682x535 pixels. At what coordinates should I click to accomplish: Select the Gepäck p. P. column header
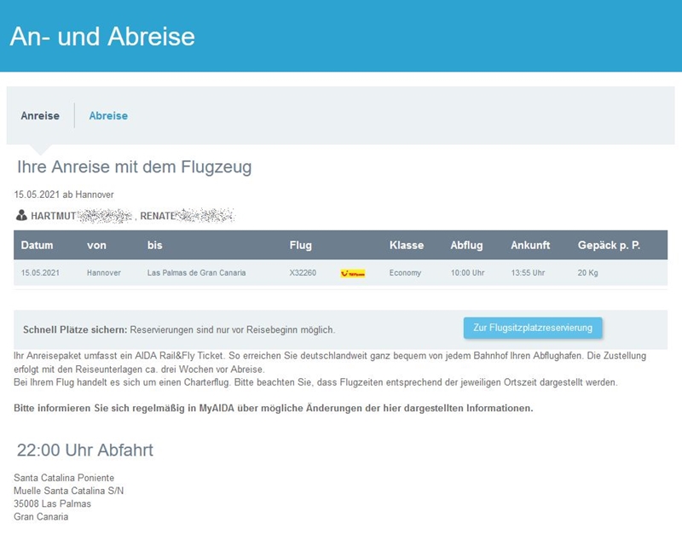pyautogui.click(x=609, y=246)
